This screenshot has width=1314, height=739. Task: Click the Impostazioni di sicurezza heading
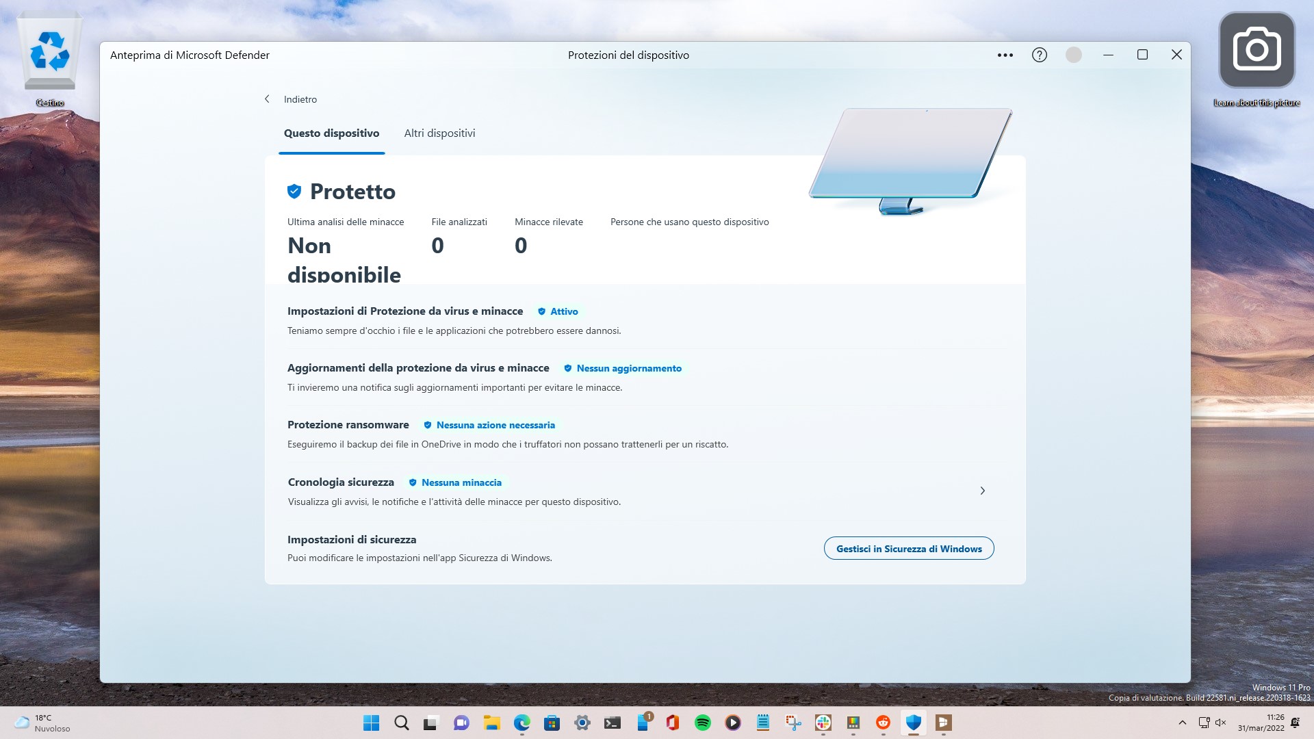(352, 540)
